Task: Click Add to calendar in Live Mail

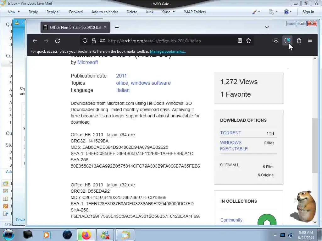Action: coord(105,12)
